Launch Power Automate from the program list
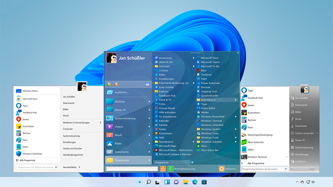The width and height of the screenshot is (333, 187). click(210, 83)
